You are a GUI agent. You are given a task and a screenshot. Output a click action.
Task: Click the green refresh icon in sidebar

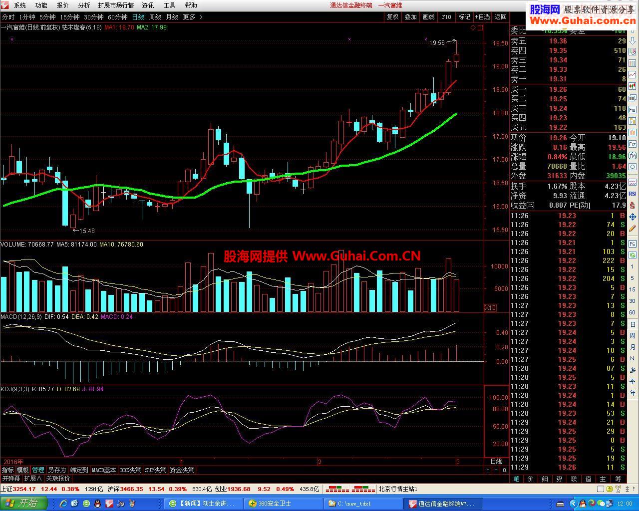click(632, 254)
